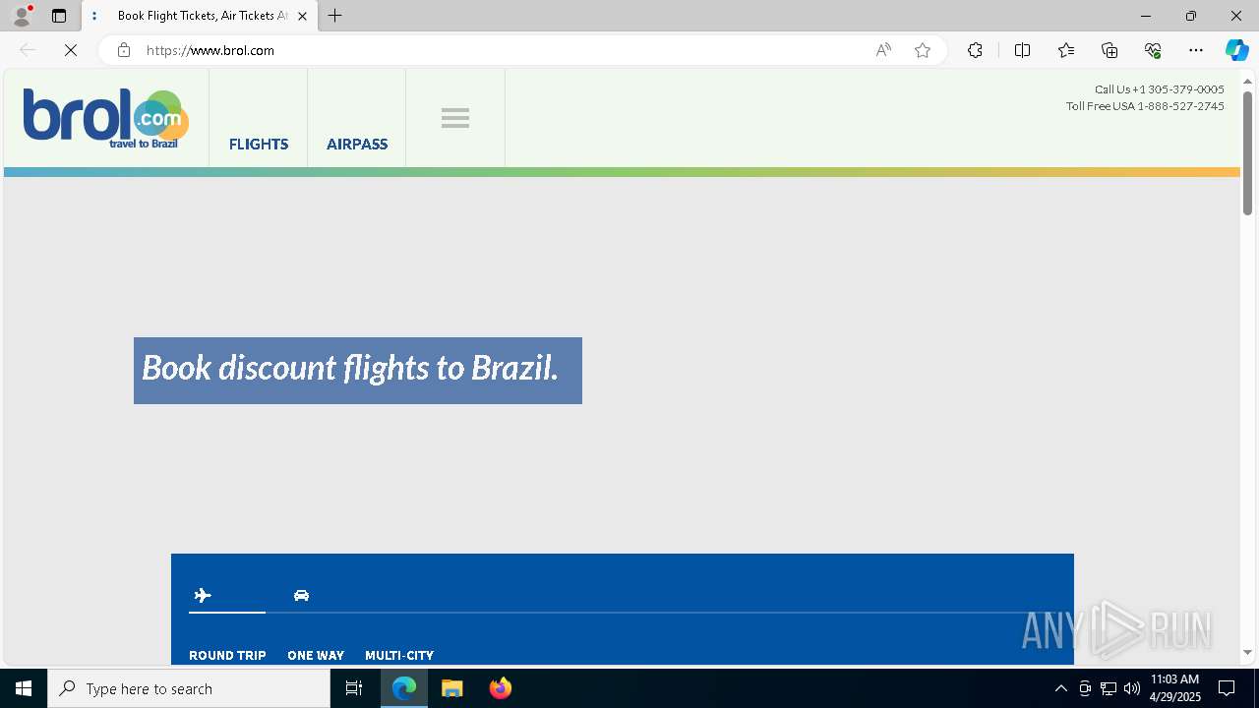Open FLIGHTS navigation menu
This screenshot has width=1259, height=708.
coord(259,144)
